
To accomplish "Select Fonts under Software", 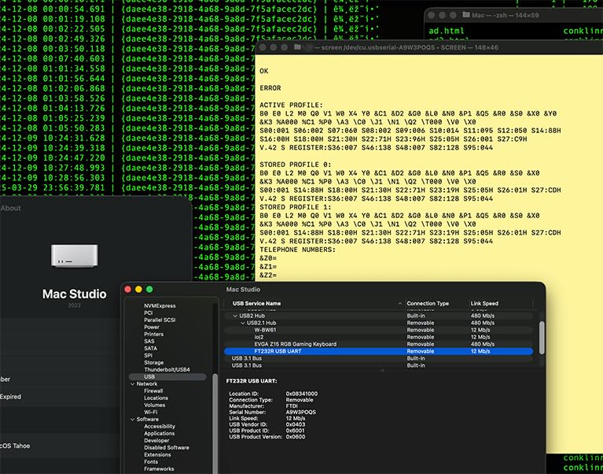I will (x=151, y=461).
